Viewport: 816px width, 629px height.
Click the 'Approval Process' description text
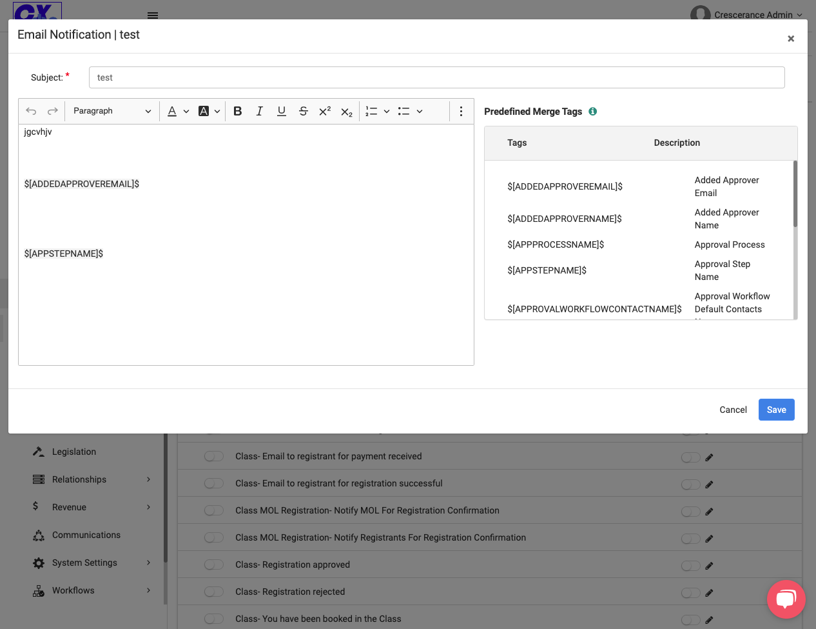click(x=730, y=245)
